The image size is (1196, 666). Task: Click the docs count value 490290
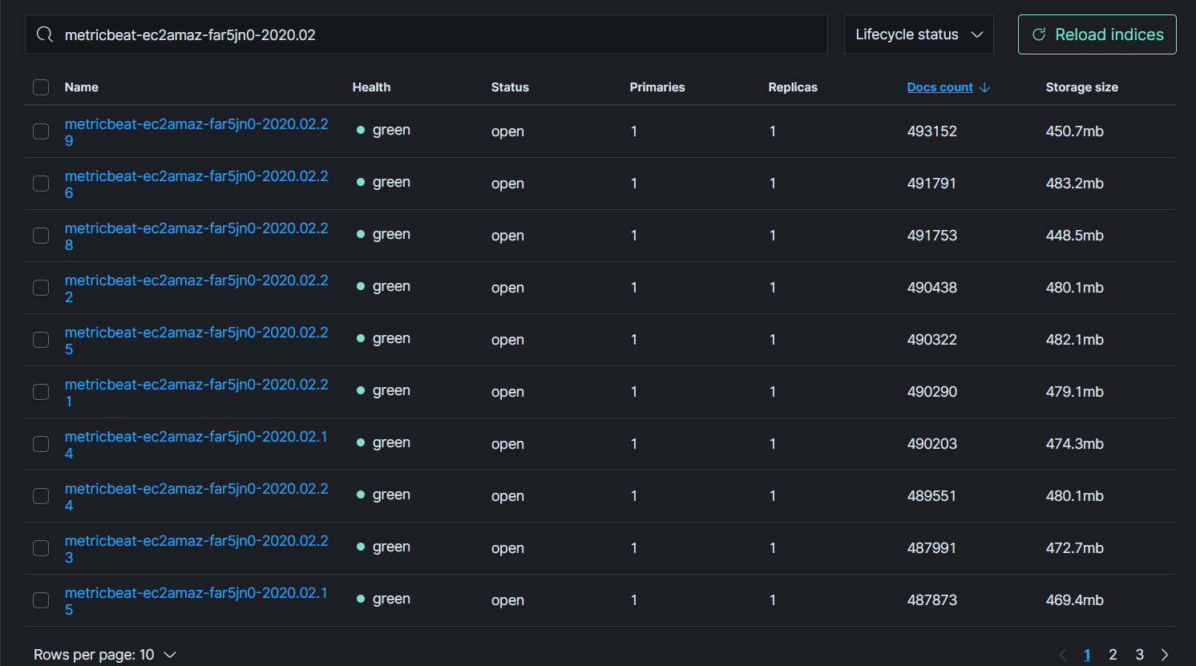click(x=932, y=392)
